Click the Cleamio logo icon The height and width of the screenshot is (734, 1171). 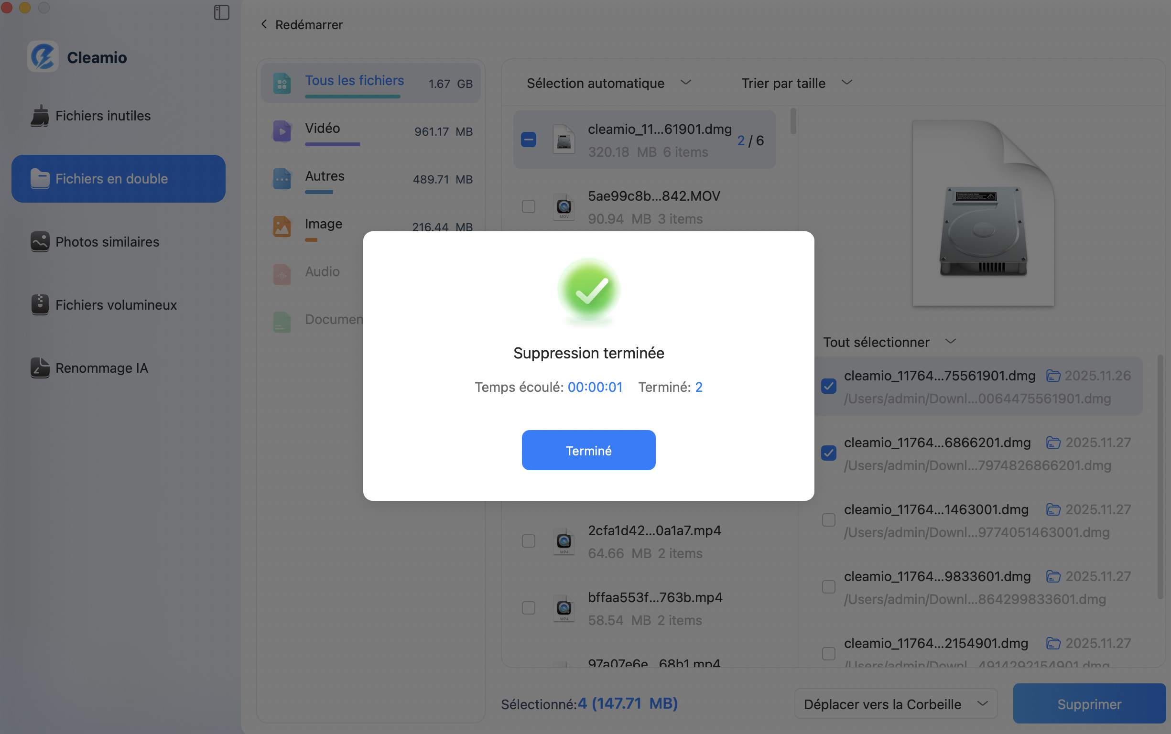(x=43, y=57)
